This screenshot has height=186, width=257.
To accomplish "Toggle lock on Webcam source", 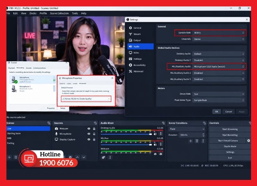I will point(94,129).
